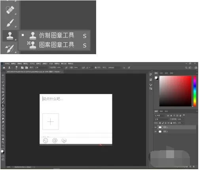Click the heart topic icon in canvas

64,141
